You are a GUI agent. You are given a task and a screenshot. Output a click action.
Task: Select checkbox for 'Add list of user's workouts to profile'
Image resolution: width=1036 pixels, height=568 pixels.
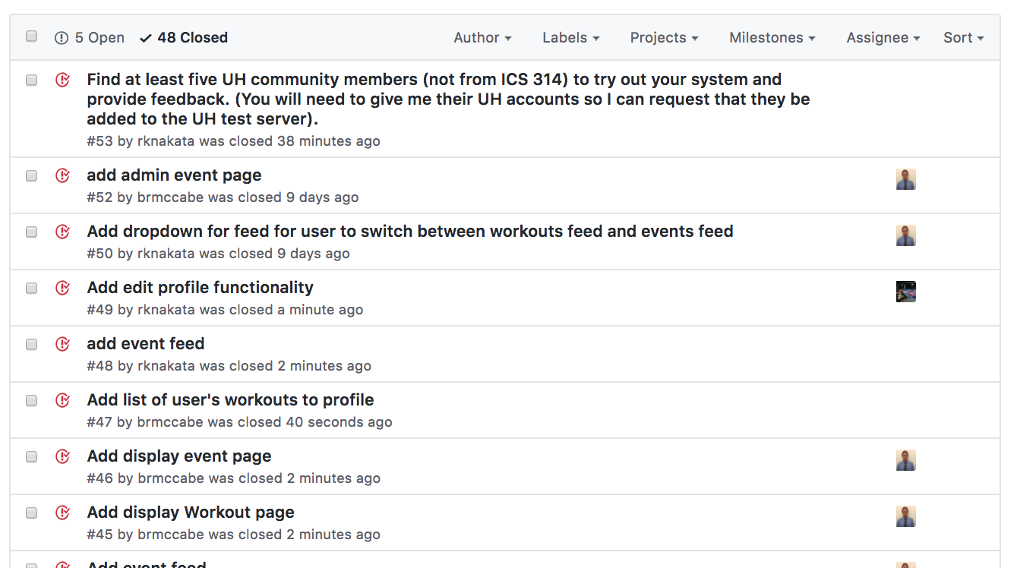31,400
